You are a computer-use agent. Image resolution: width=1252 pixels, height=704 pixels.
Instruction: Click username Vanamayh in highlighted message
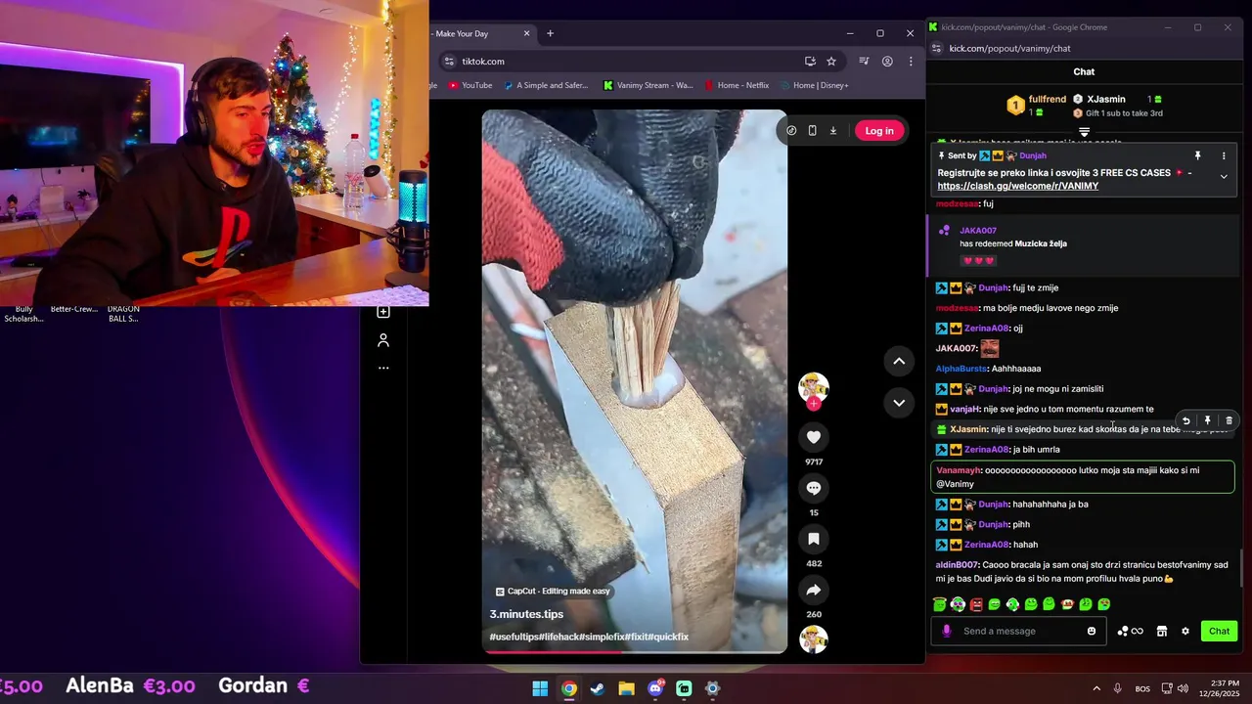coord(958,470)
